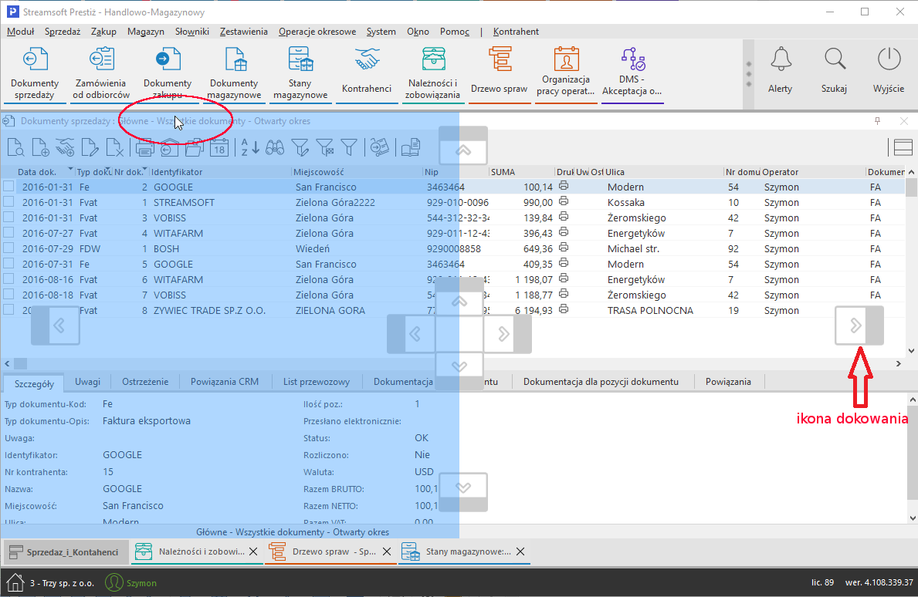
Task: Open the Operacje okresowe menu
Action: pyautogui.click(x=317, y=32)
